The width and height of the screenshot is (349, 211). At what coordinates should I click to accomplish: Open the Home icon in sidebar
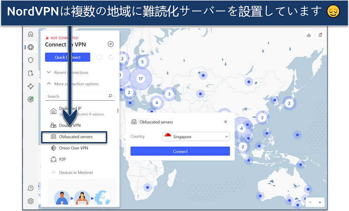point(30,34)
